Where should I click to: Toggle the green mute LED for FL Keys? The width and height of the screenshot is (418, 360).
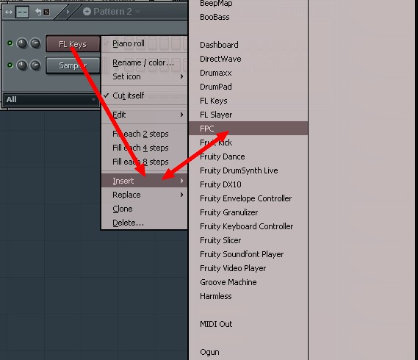click(x=10, y=43)
